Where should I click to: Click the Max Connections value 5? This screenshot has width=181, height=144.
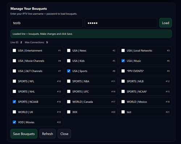tap(47, 42)
